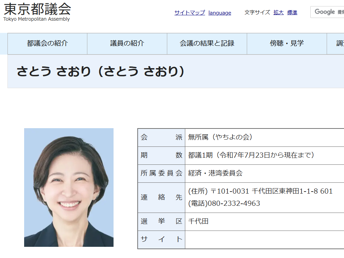Enlarge text with the 拡大 link
This screenshot has width=344, height=258.
[x=278, y=13]
